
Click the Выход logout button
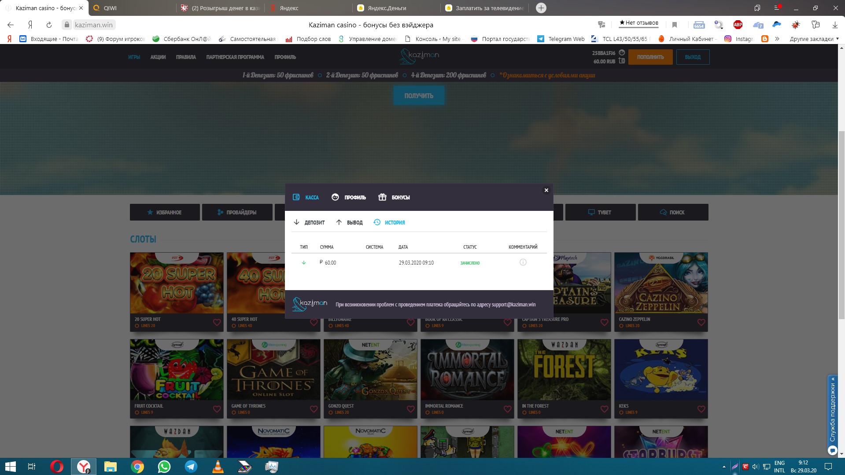tap(692, 57)
